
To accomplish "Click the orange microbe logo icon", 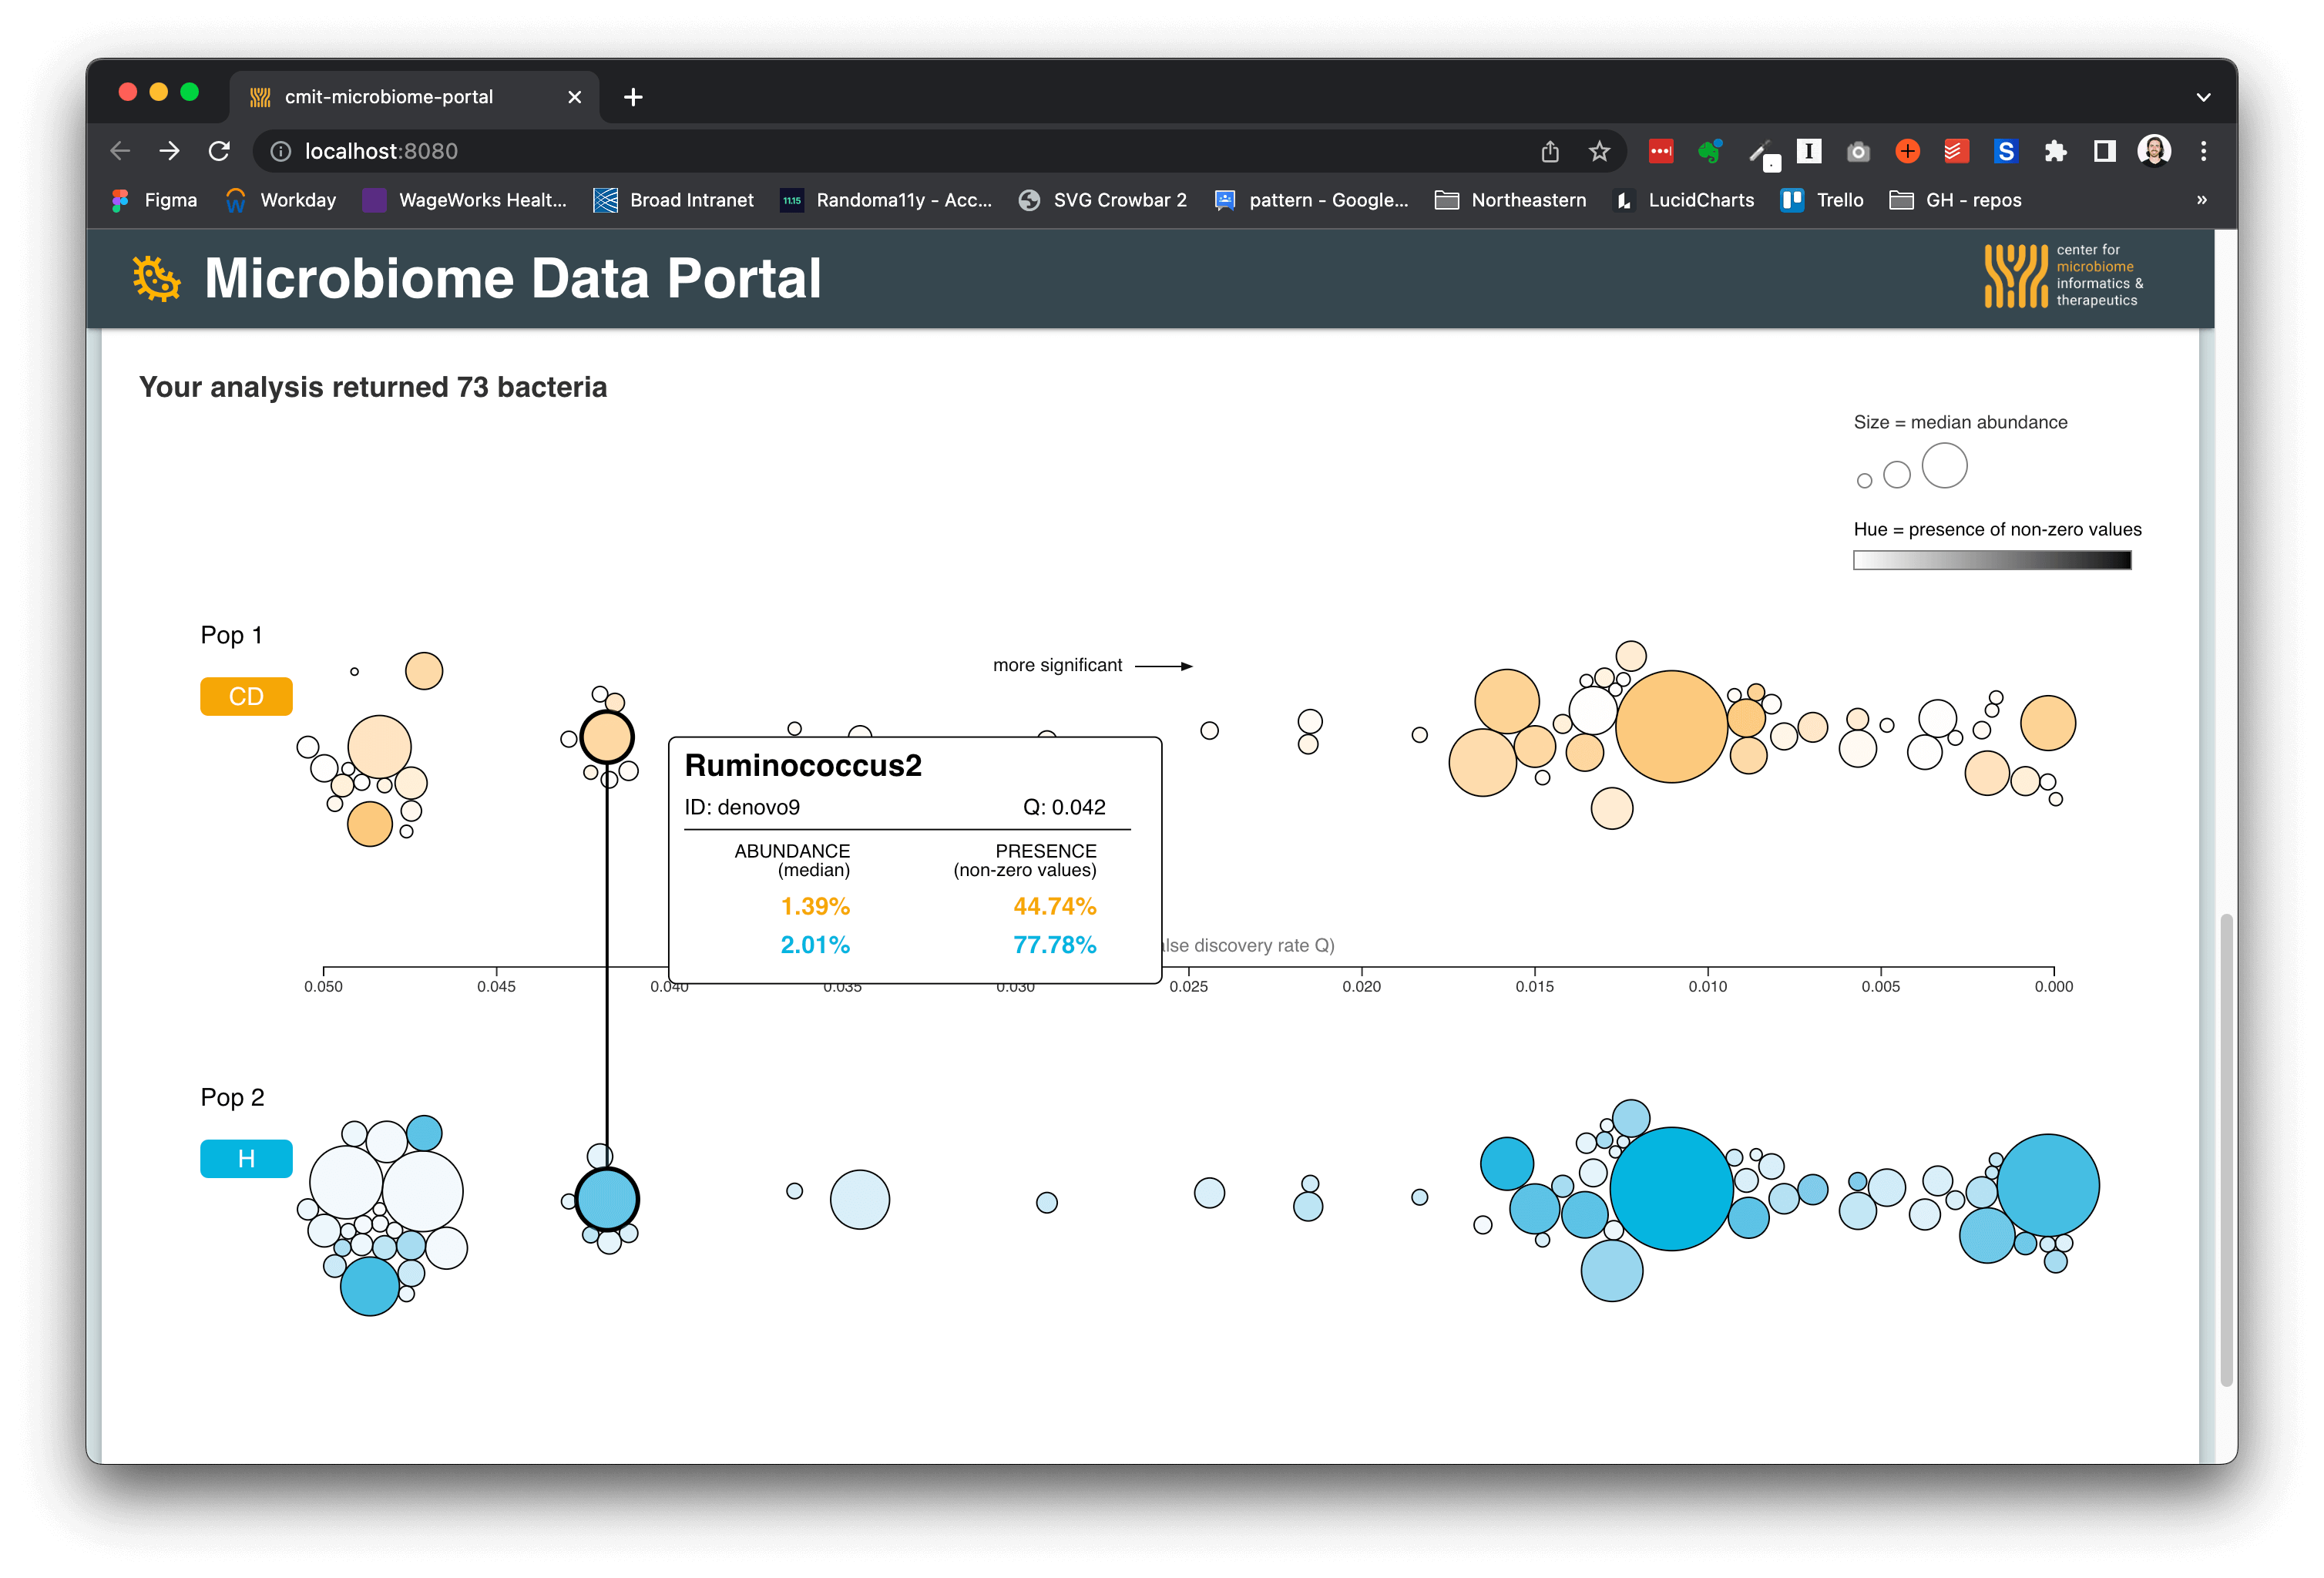I will click(157, 278).
